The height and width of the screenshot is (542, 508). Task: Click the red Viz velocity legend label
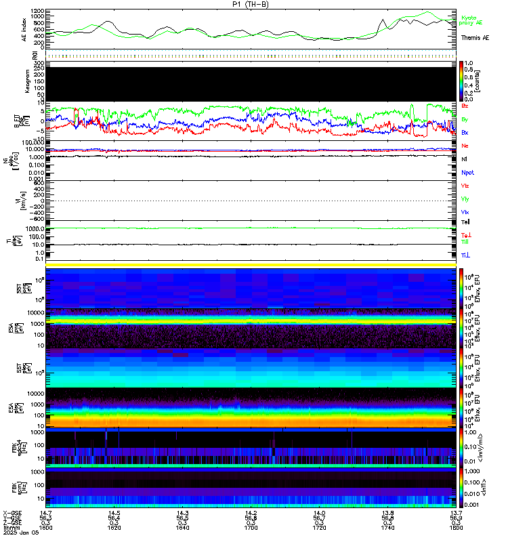coord(465,186)
